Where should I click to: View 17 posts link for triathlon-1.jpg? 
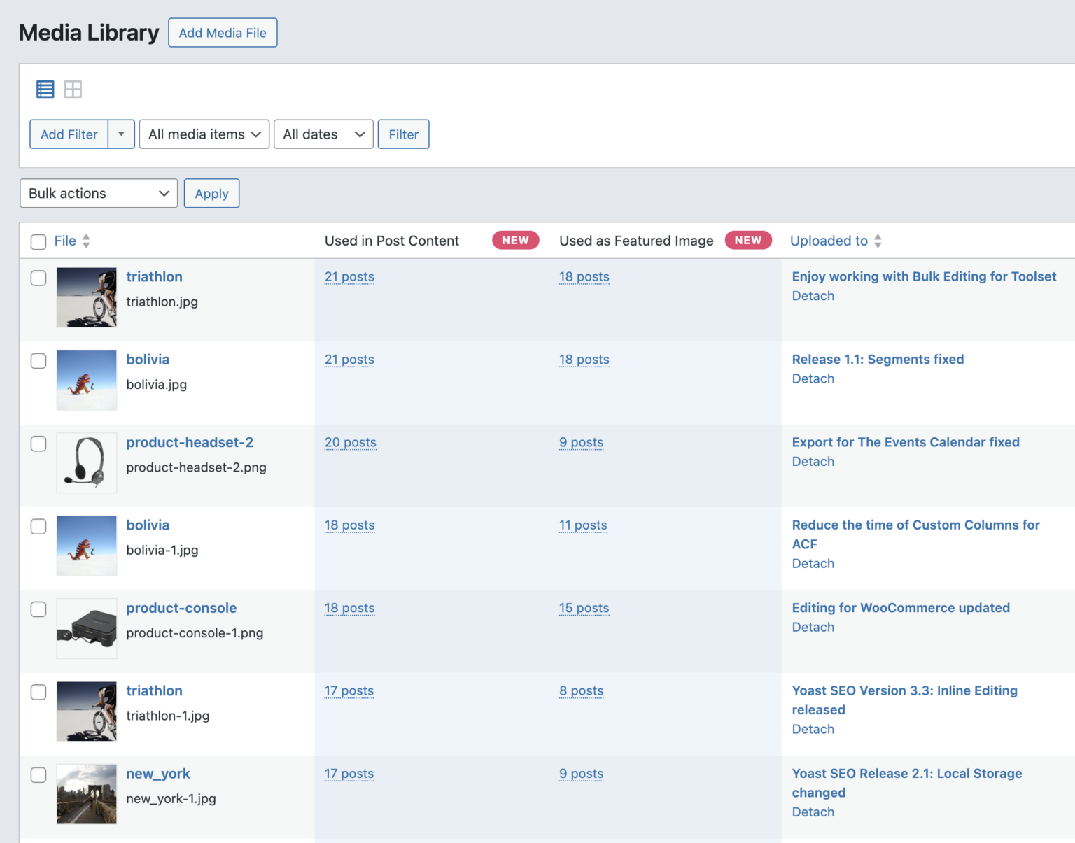[x=349, y=690]
